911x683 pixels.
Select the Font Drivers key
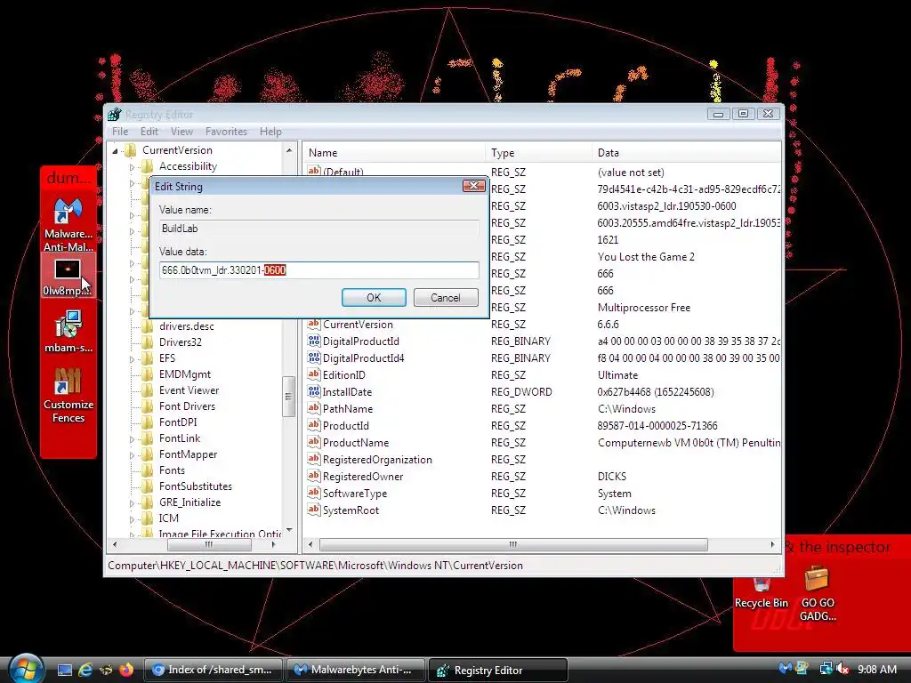coord(187,406)
